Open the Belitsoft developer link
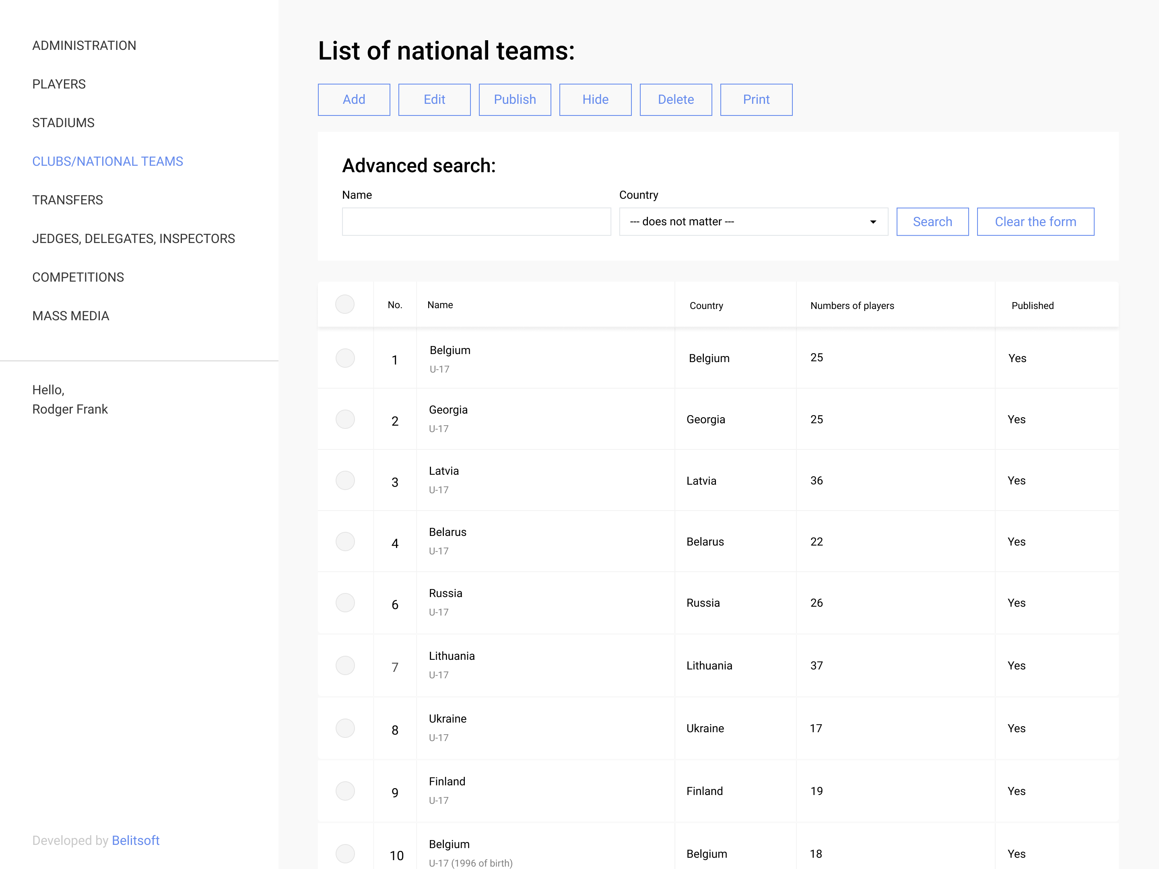1159x869 pixels. [136, 841]
